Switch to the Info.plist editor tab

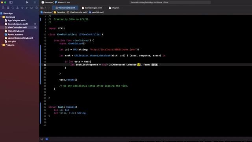pyautogui.click(x=114, y=8)
